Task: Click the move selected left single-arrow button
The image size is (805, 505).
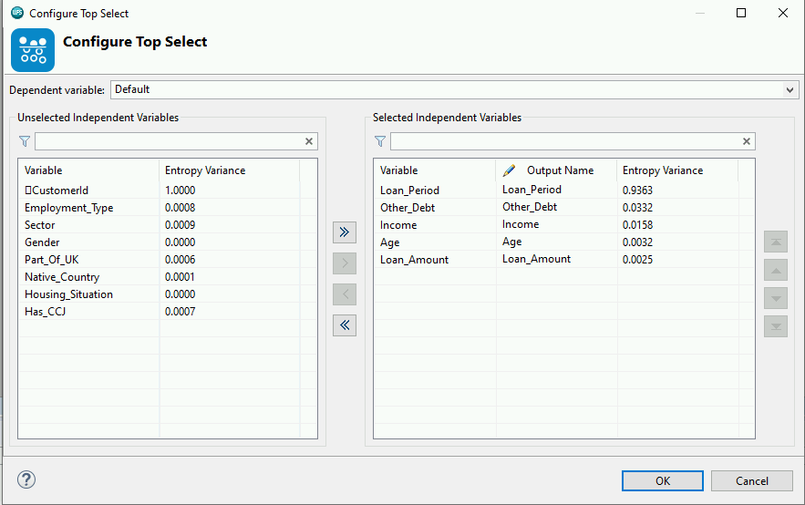Action: 345,294
